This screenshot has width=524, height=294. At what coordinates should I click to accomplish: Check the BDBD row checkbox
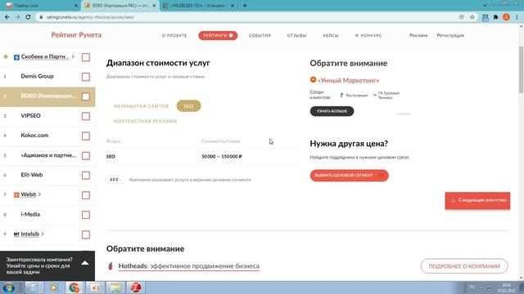[x=86, y=96]
